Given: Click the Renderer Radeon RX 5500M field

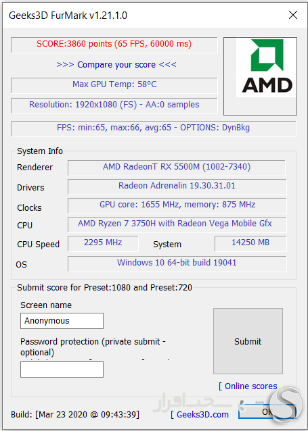Looking at the screenshot, I should [177, 168].
